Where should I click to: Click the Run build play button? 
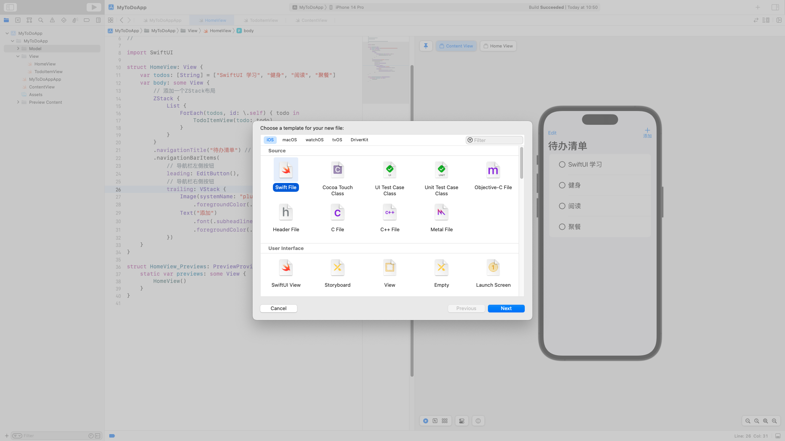tap(94, 7)
